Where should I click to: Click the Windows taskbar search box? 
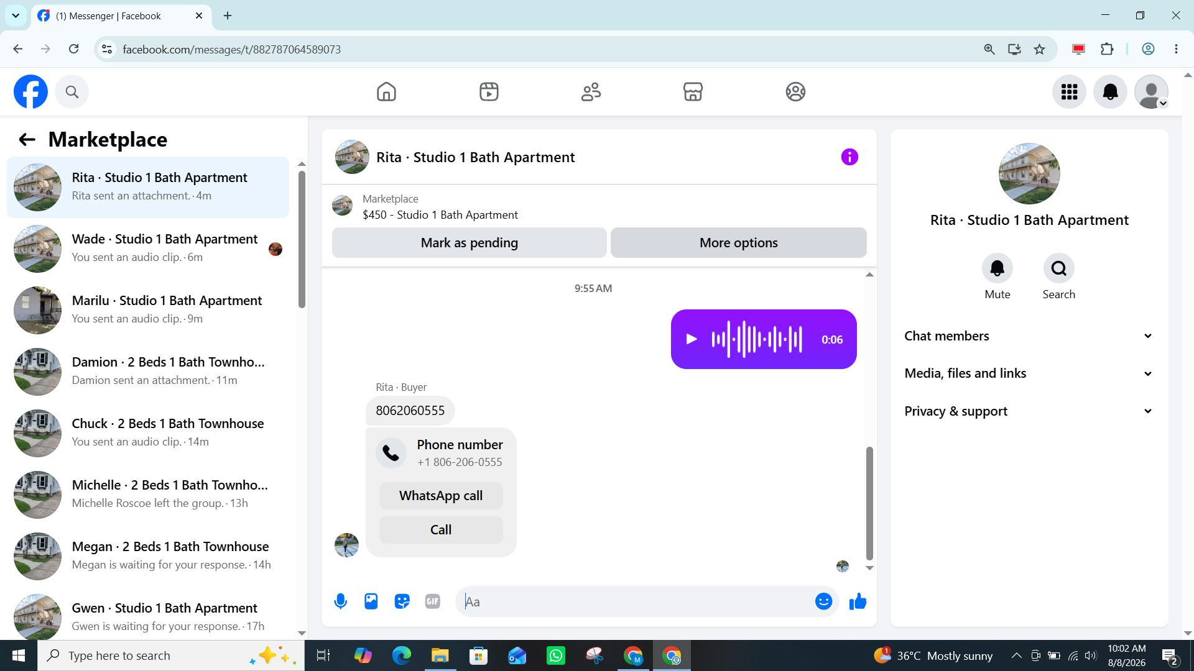(x=171, y=655)
